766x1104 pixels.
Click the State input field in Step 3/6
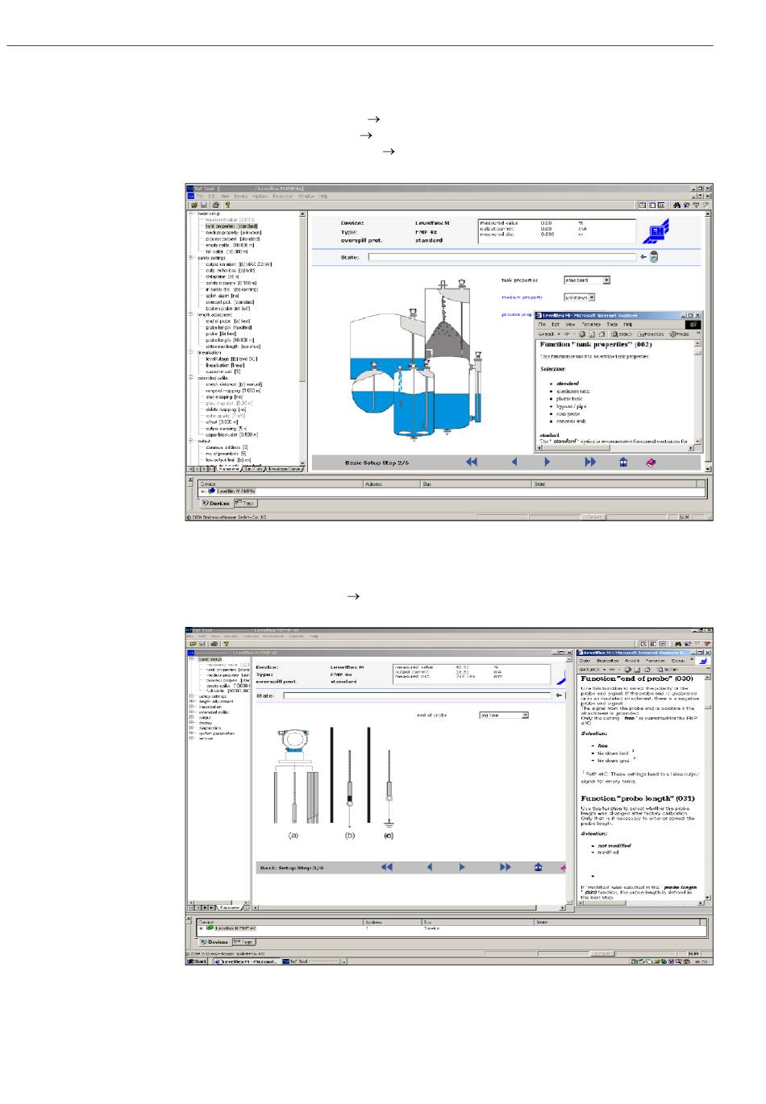pyautogui.click(x=418, y=695)
